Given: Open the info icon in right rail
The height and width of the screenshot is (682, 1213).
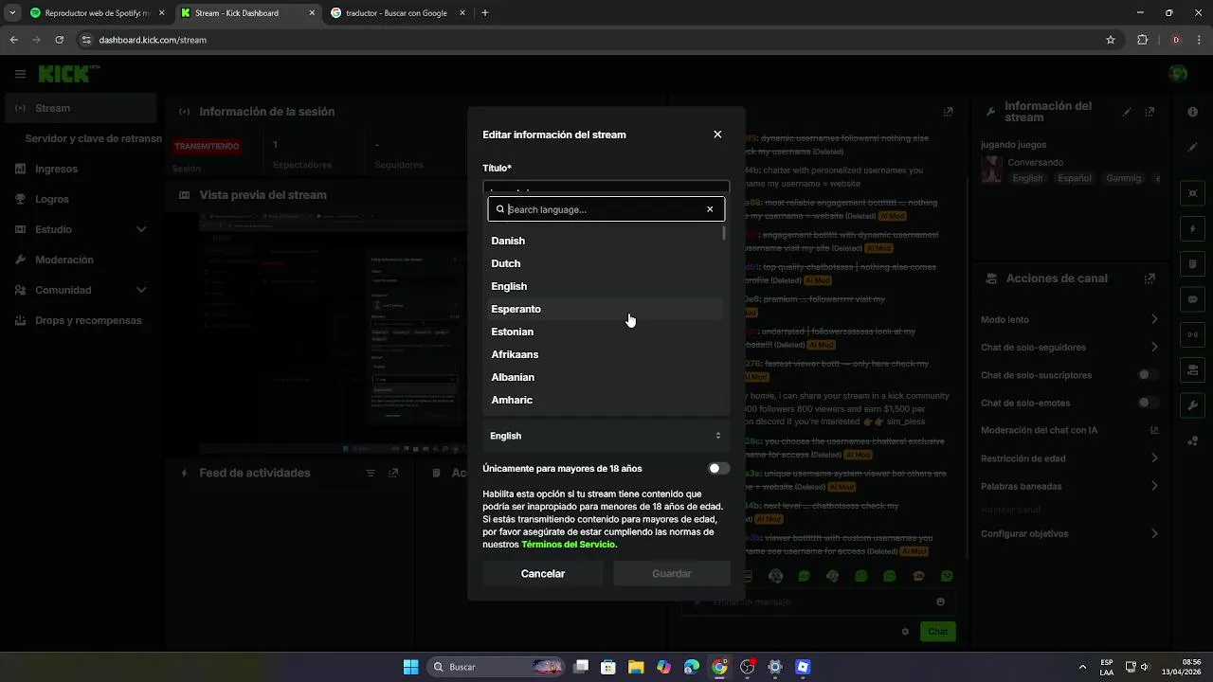Looking at the screenshot, I should [x=1193, y=112].
